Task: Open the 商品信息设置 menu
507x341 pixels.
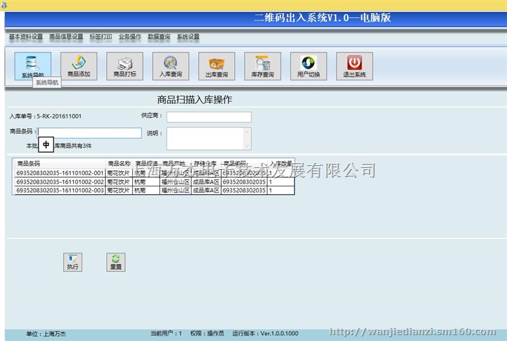Action: coord(66,37)
